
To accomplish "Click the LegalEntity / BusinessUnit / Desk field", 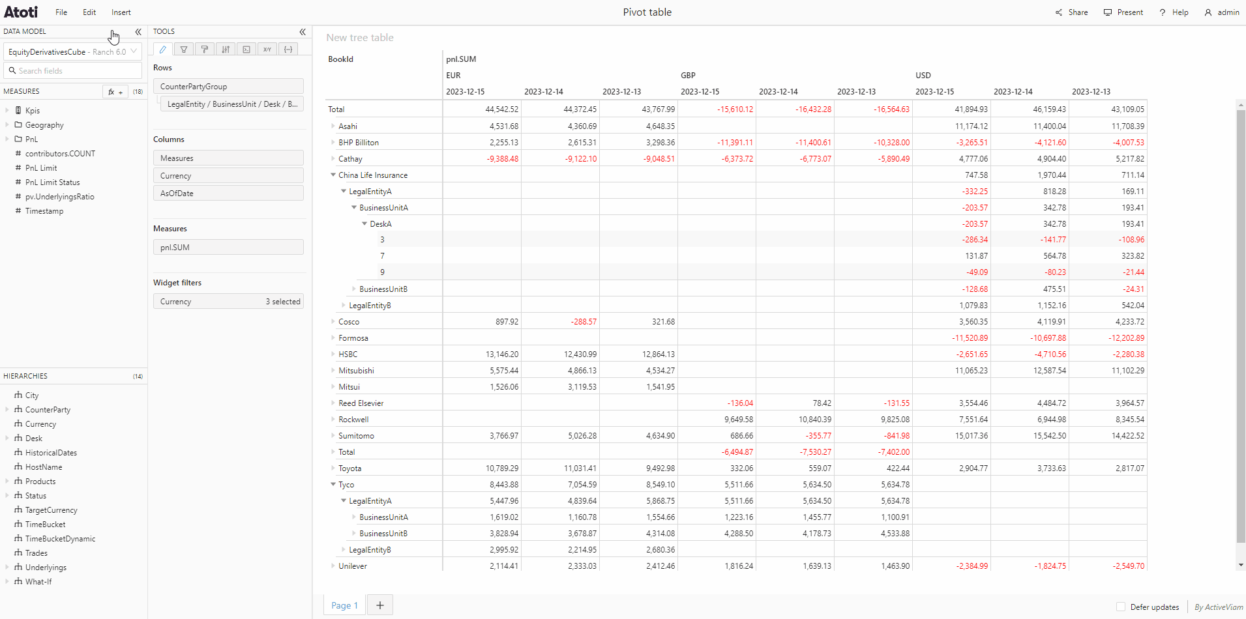I will 232,104.
